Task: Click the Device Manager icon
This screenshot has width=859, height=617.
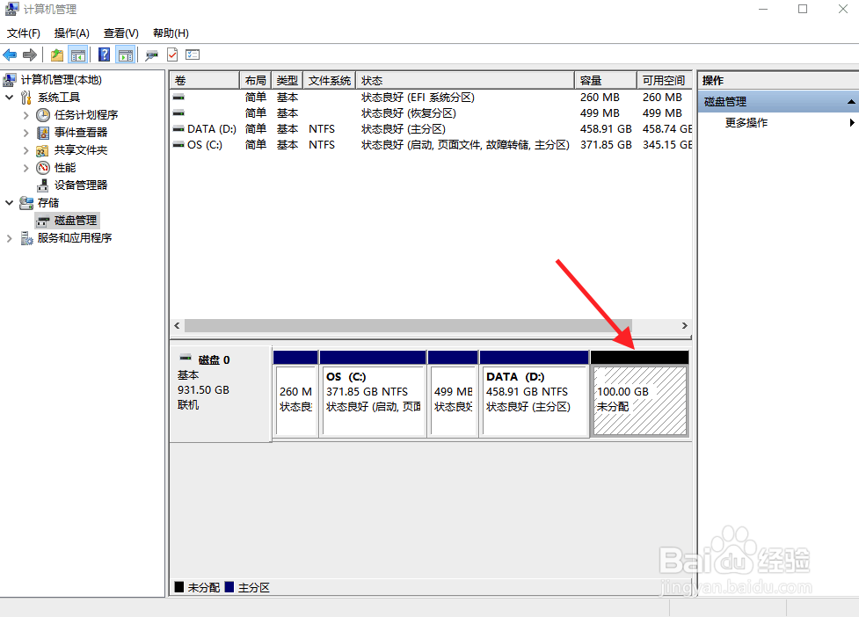Action: [43, 185]
